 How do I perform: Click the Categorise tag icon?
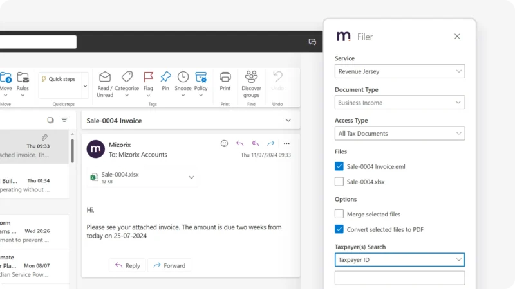pos(127,76)
